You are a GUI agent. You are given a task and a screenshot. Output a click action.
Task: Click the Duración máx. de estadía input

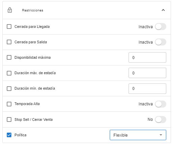(x=147, y=73)
